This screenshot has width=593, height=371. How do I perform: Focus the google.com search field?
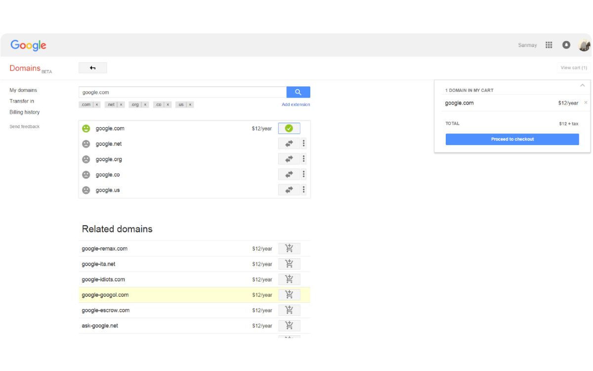(x=182, y=92)
